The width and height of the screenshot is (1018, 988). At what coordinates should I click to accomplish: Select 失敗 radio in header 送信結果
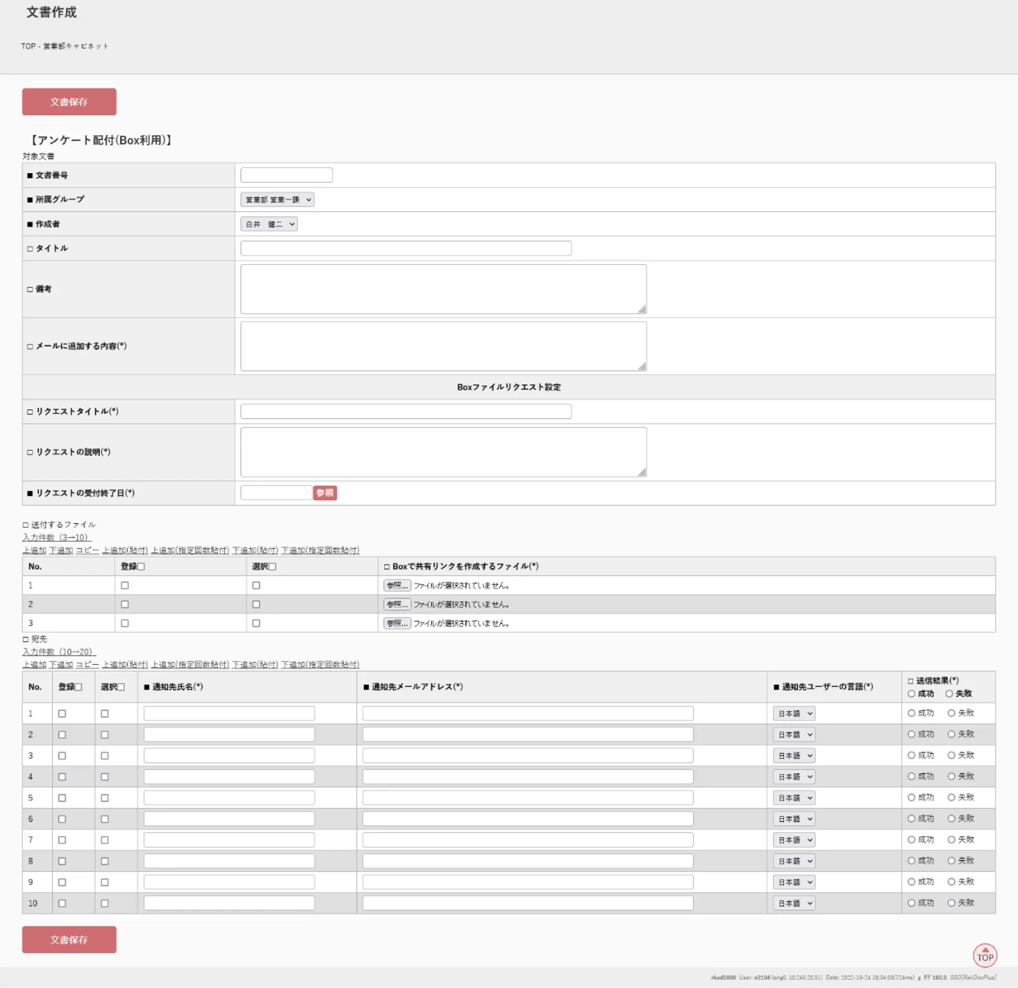[949, 694]
